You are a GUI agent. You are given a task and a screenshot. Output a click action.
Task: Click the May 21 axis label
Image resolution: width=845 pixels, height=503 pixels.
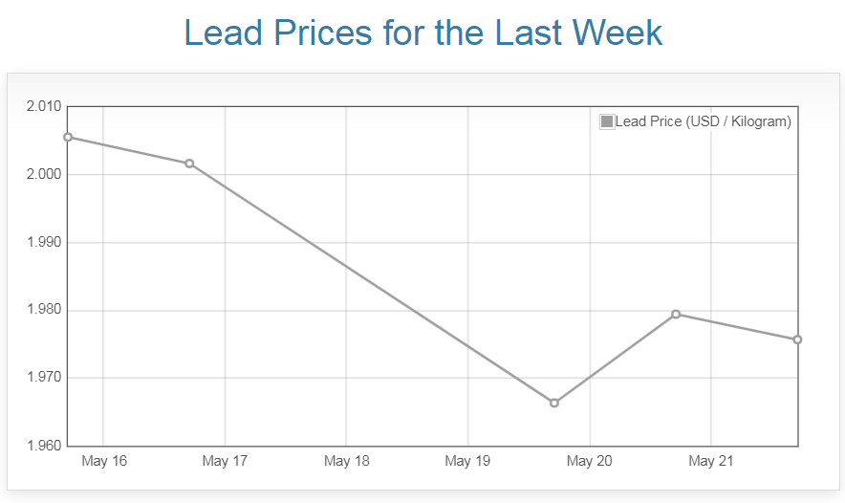point(710,461)
